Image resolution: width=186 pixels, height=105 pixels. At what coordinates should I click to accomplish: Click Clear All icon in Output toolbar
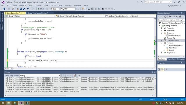coord(75,76)
